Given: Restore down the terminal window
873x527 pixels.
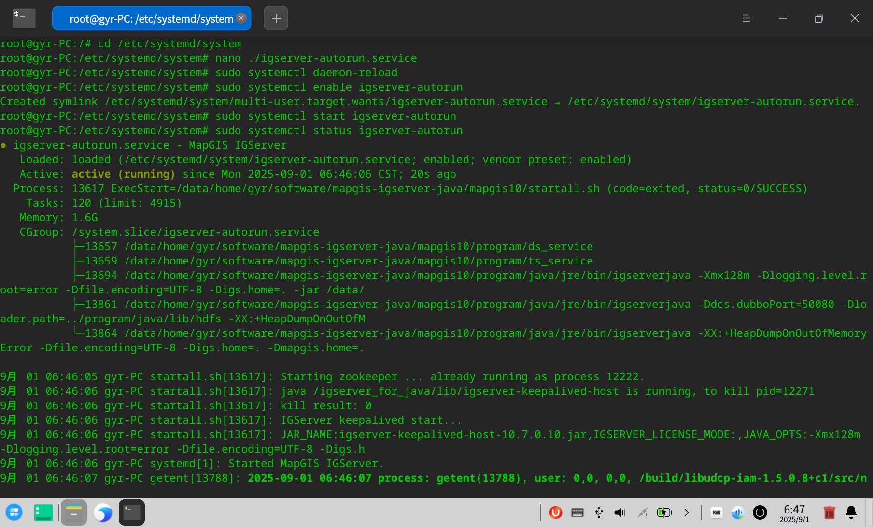Looking at the screenshot, I should pos(819,18).
